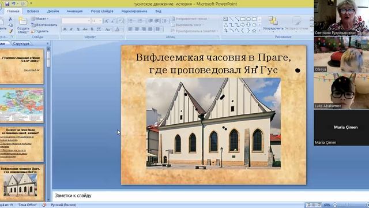This screenshot has width=369, height=208.
Task: Open the Вид ribbon tab
Action: (x=158, y=11)
